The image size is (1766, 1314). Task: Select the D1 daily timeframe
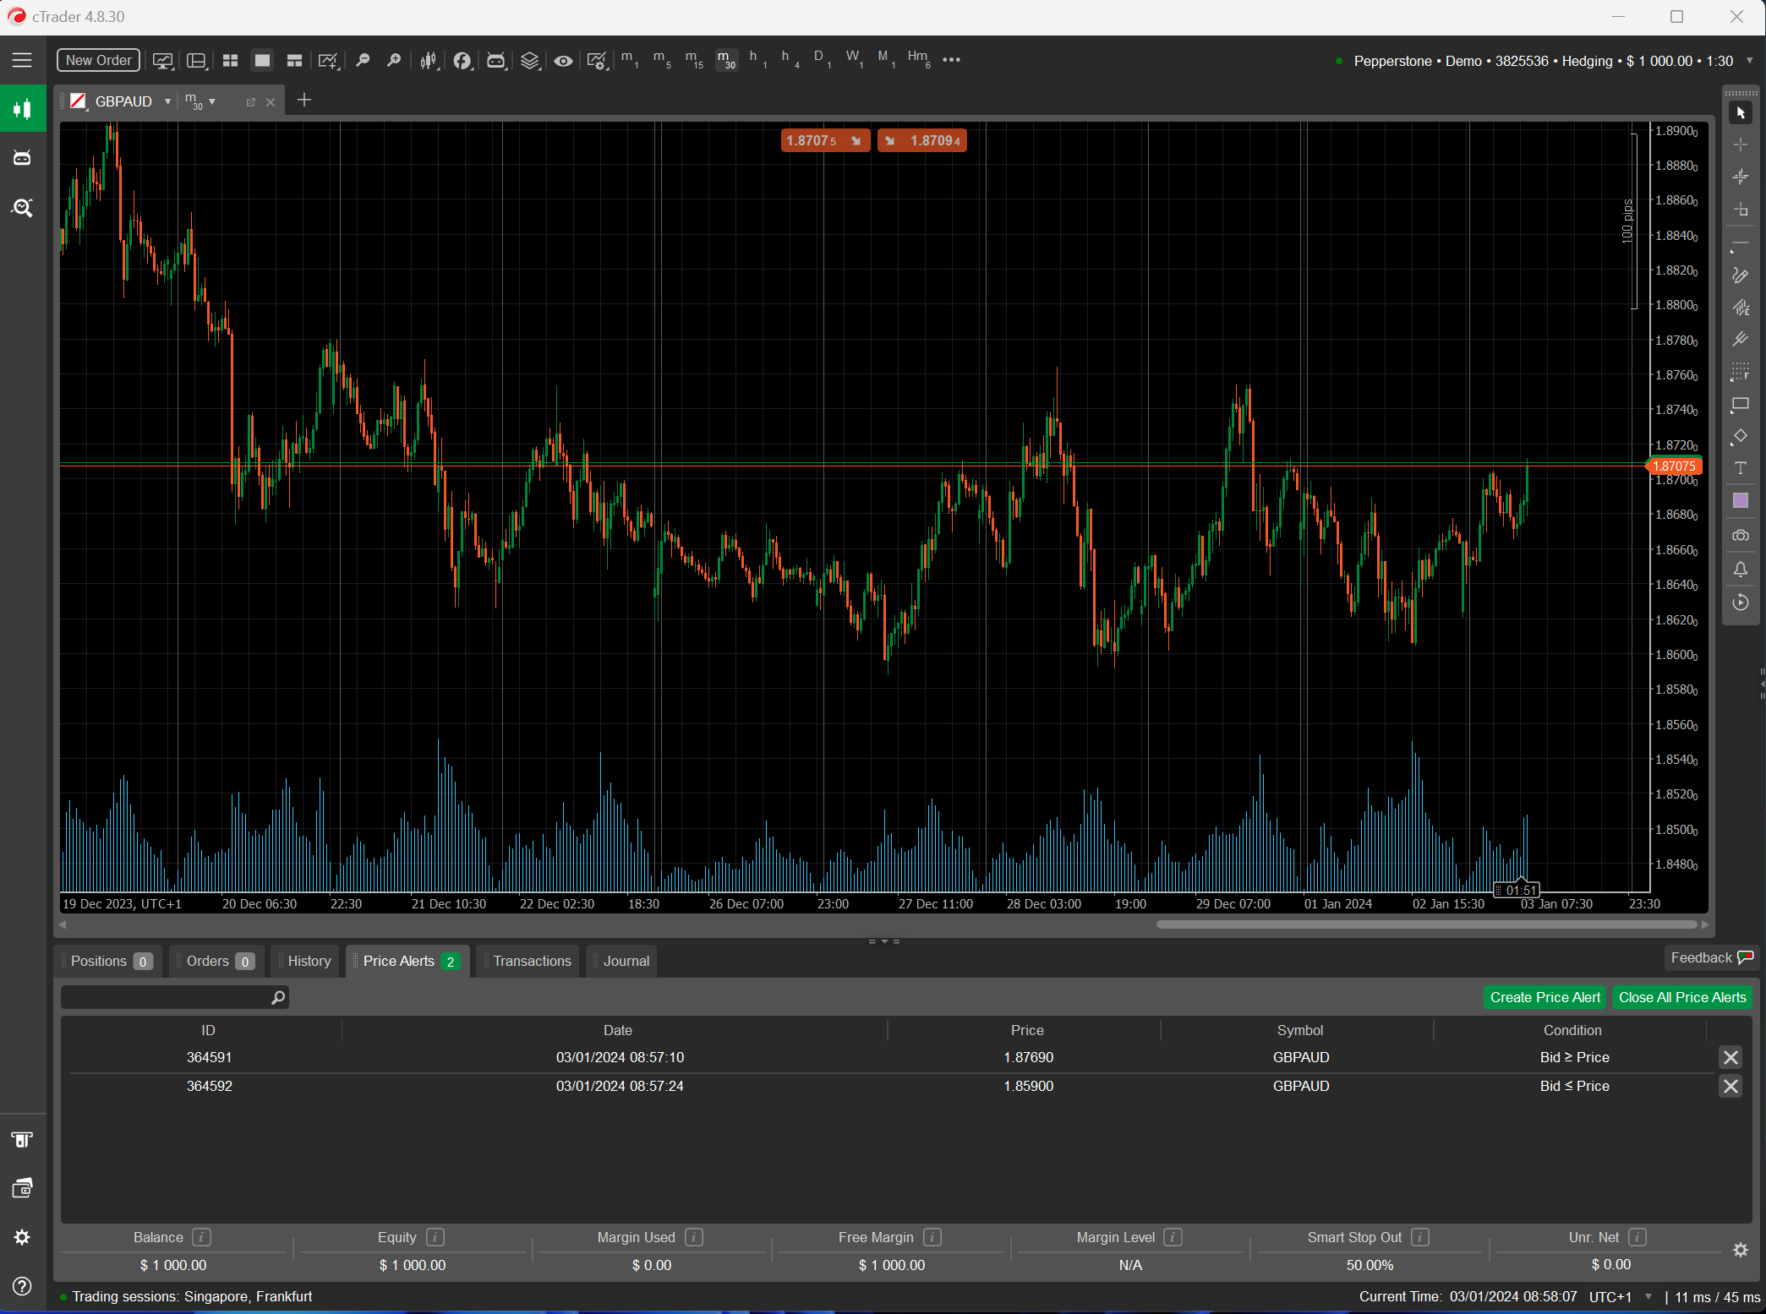pos(822,59)
